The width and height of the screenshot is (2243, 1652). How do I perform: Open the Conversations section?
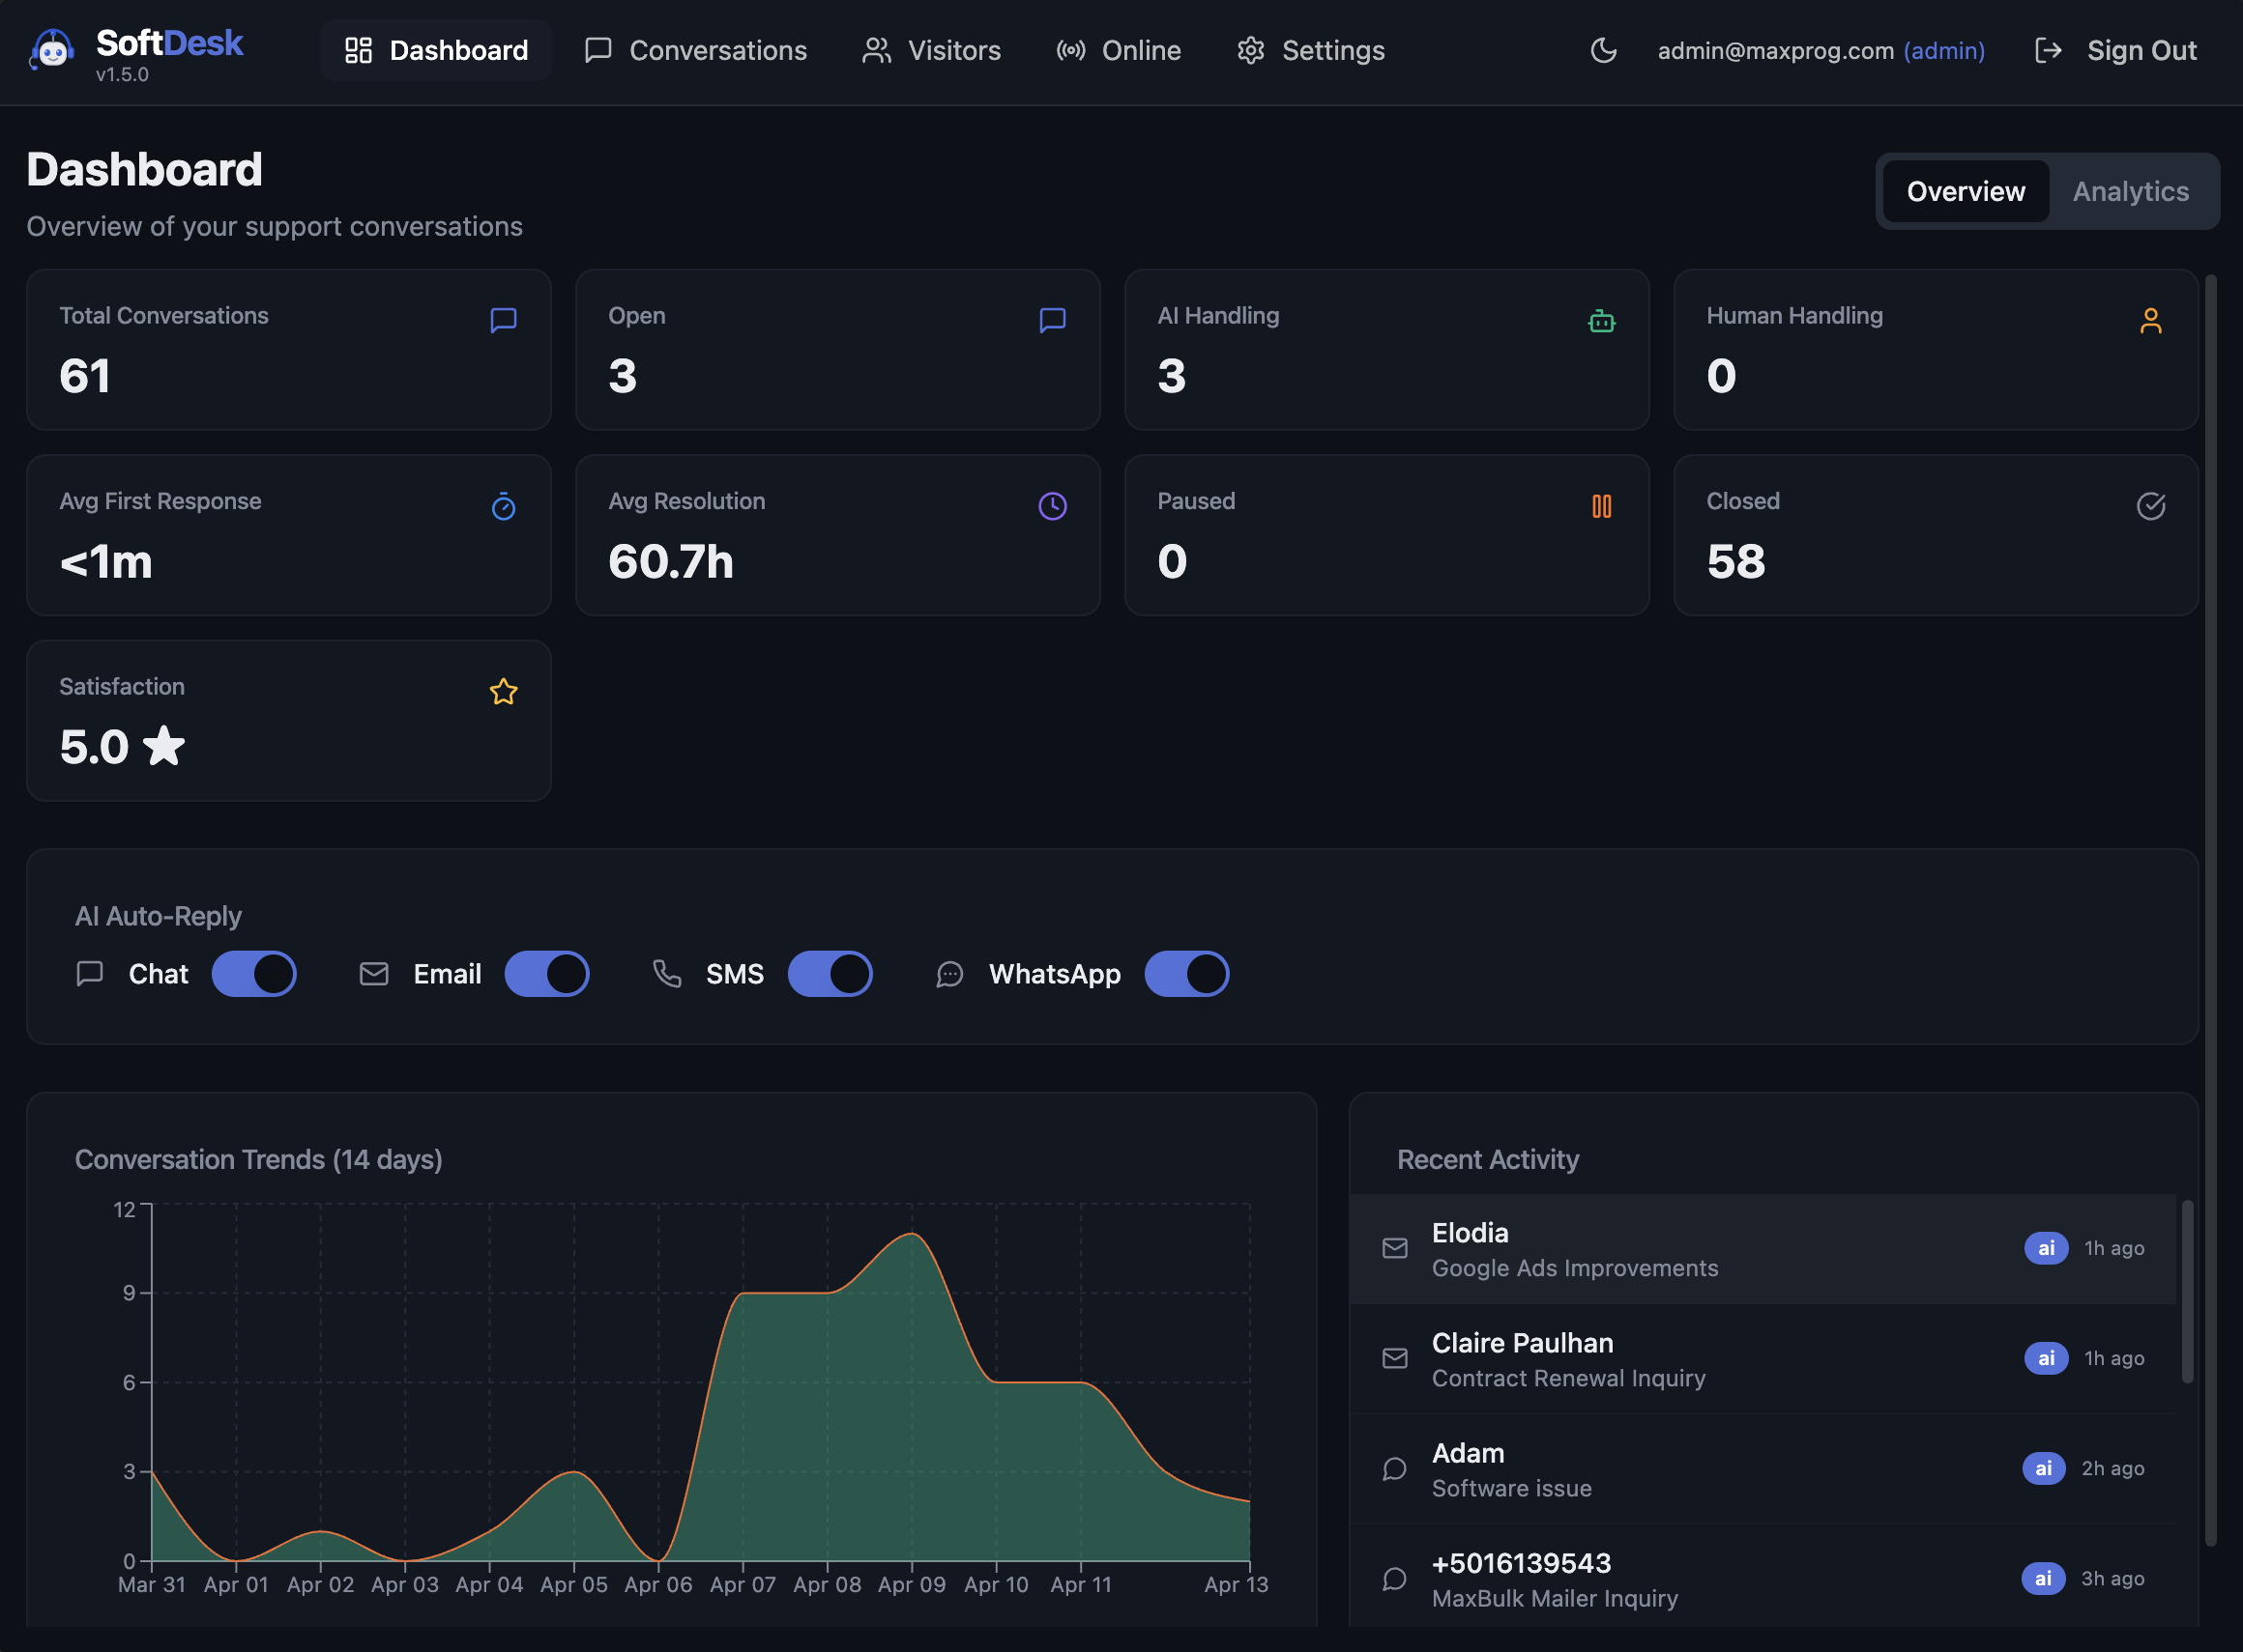tap(716, 50)
